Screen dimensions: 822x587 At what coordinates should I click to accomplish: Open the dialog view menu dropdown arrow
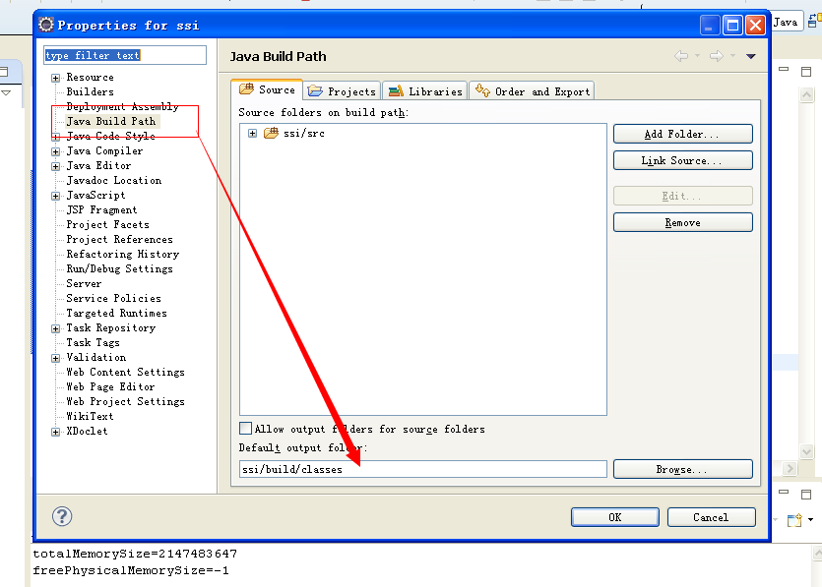tap(751, 57)
